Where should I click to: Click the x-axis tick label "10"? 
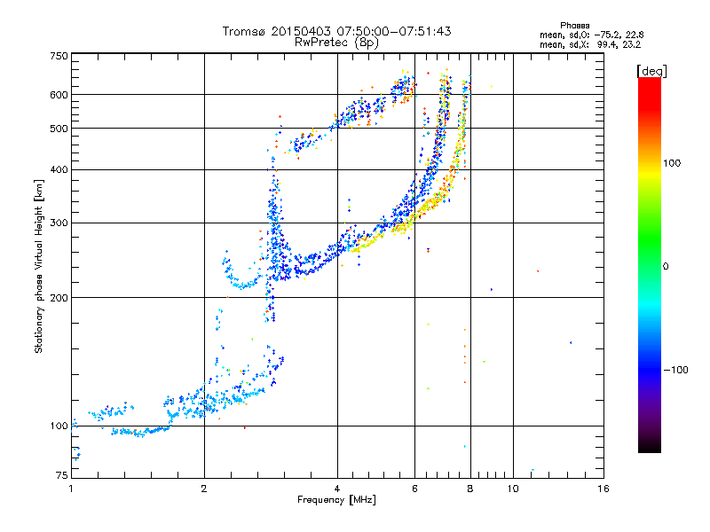click(x=513, y=489)
